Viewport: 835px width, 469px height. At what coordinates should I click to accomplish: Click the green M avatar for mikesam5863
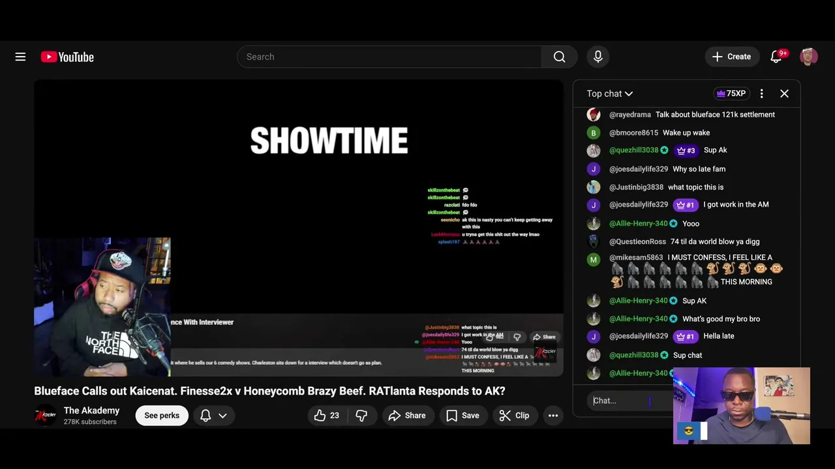click(x=593, y=259)
